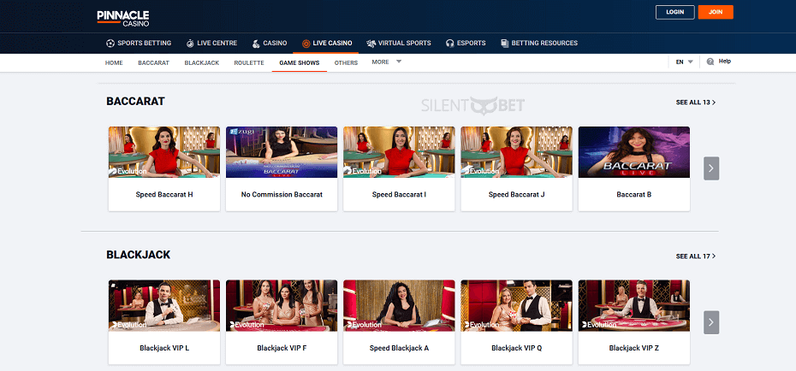The width and height of the screenshot is (796, 371).
Task: Open Speed Baccarat H thumbnail
Action: [x=164, y=152]
